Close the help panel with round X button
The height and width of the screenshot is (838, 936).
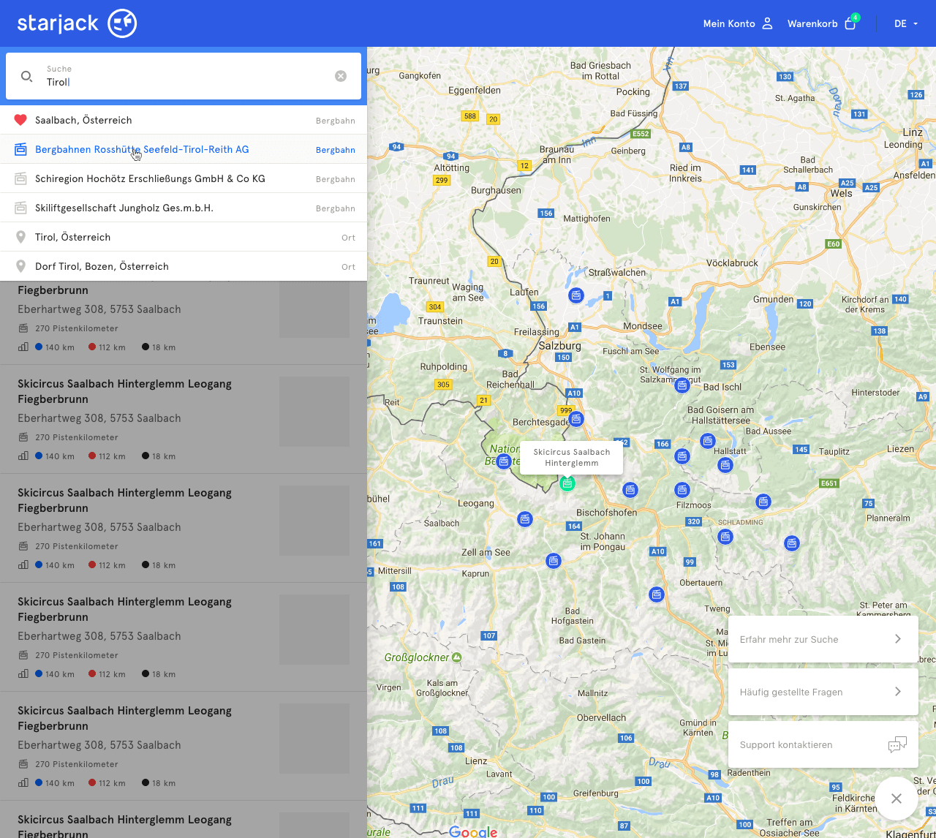click(897, 799)
